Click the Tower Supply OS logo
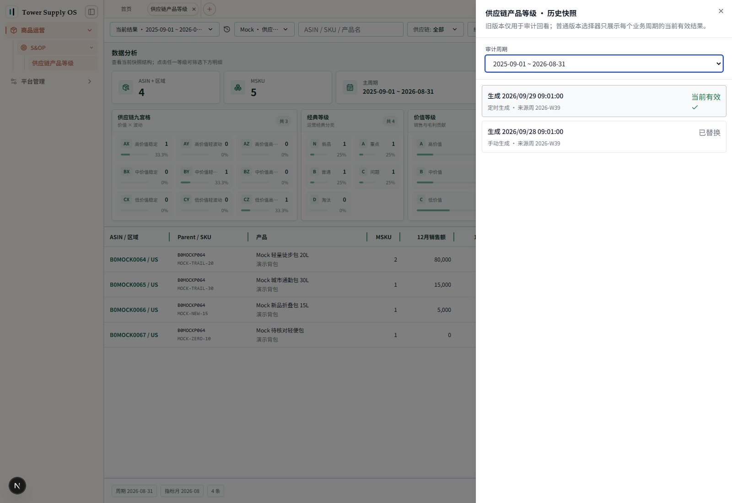This screenshot has width=732, height=503. coord(12,12)
